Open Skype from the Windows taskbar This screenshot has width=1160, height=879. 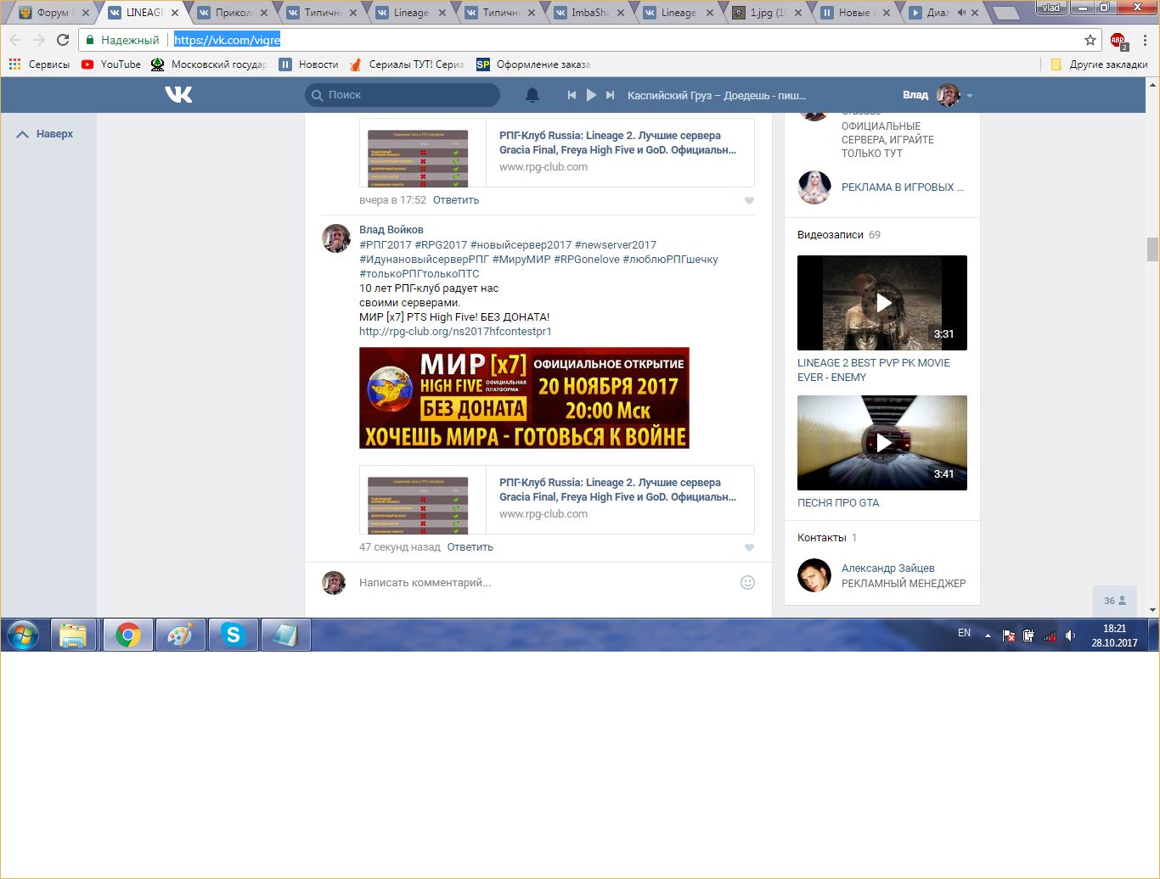[233, 635]
